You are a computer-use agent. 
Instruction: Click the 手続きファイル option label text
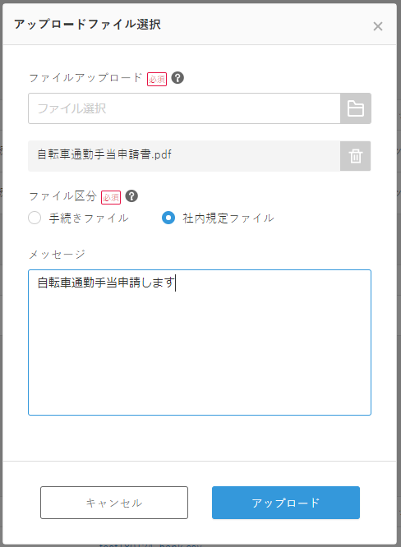89,218
